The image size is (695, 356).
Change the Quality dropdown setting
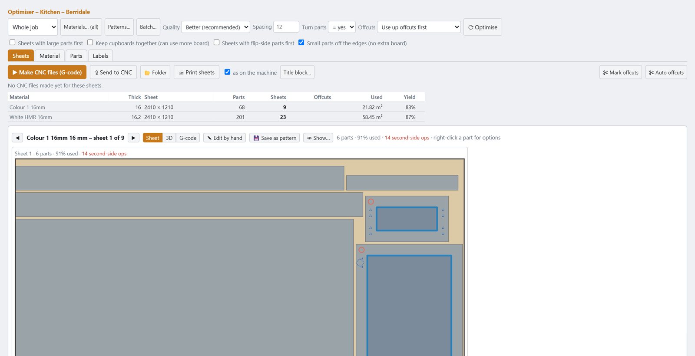(215, 27)
